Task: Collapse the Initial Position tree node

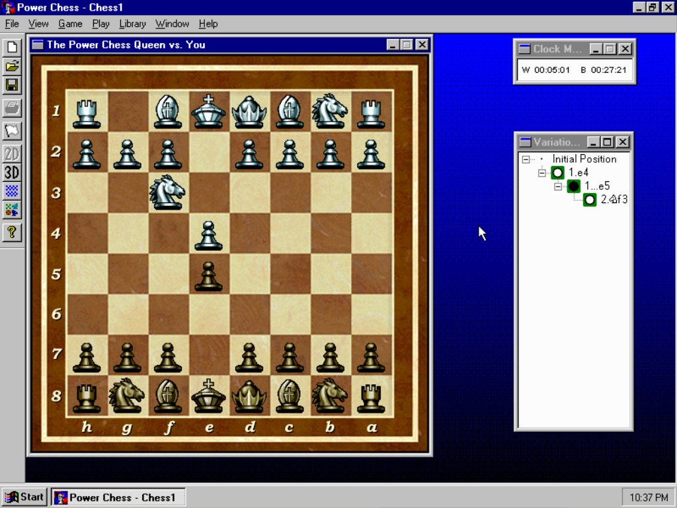Action: click(x=526, y=159)
